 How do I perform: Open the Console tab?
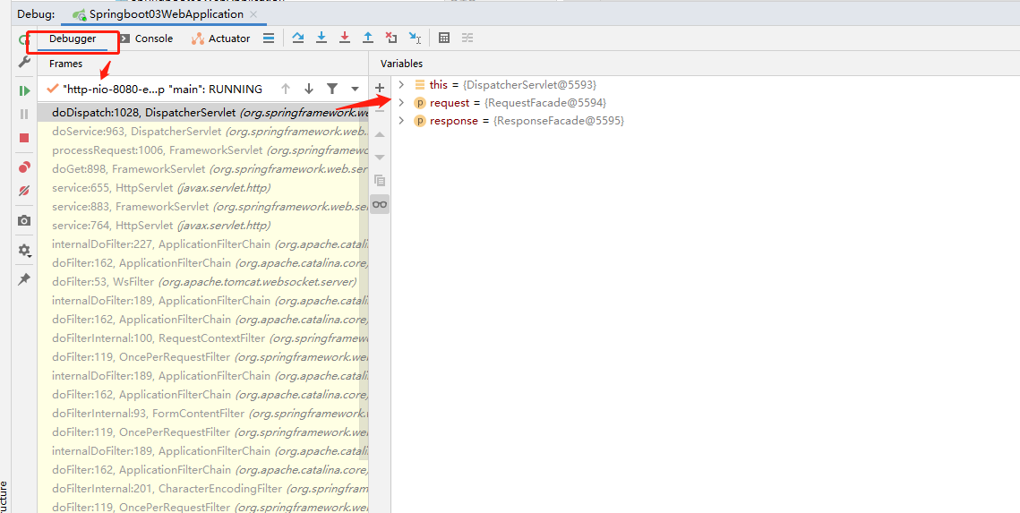146,38
